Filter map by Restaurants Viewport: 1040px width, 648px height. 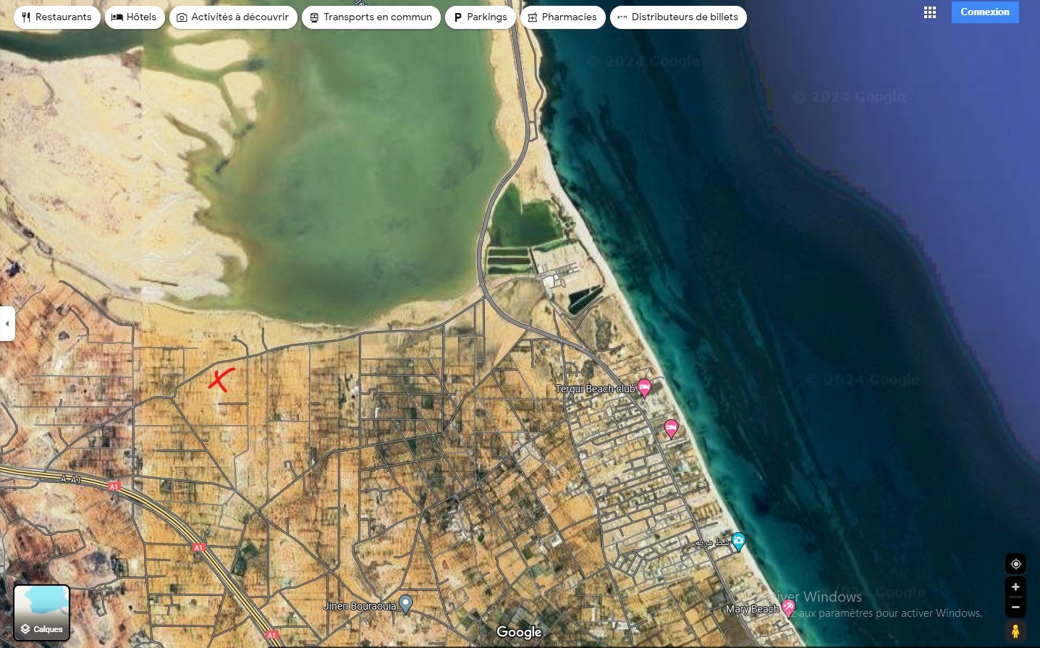(x=57, y=17)
